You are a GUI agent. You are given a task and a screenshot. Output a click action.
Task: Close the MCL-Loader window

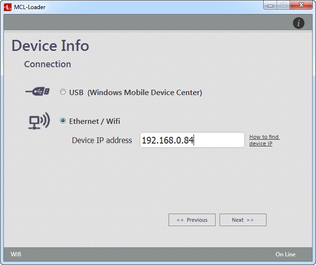pyautogui.click(x=301, y=5)
